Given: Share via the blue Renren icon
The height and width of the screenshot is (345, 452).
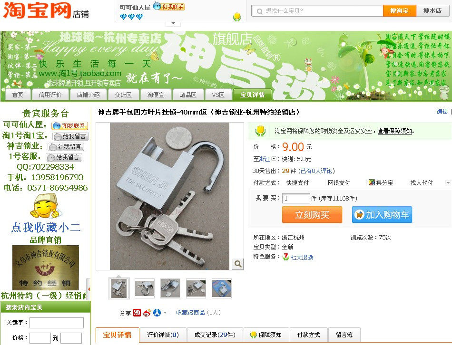Looking at the screenshot, I should (157, 313).
